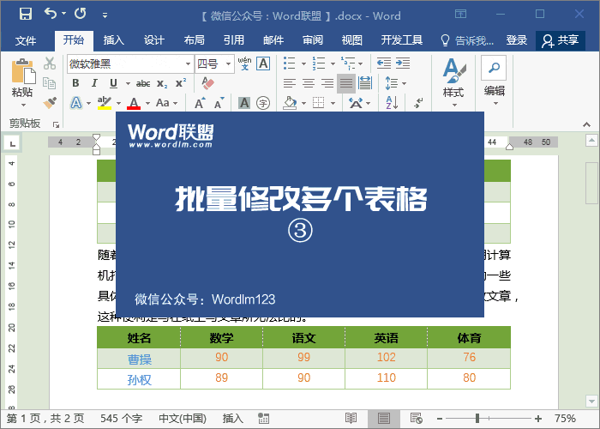The height and width of the screenshot is (429, 600).
Task: Click the 共享 share button
Action: [x=561, y=40]
